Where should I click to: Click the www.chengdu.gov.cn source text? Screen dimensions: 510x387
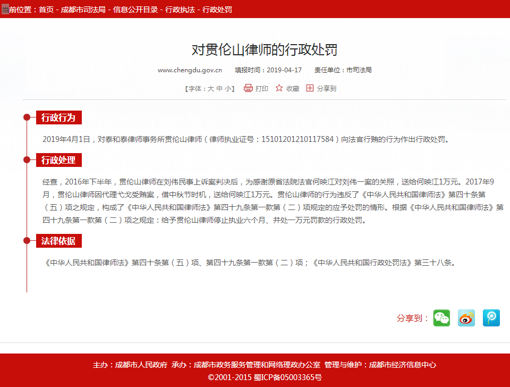190,70
